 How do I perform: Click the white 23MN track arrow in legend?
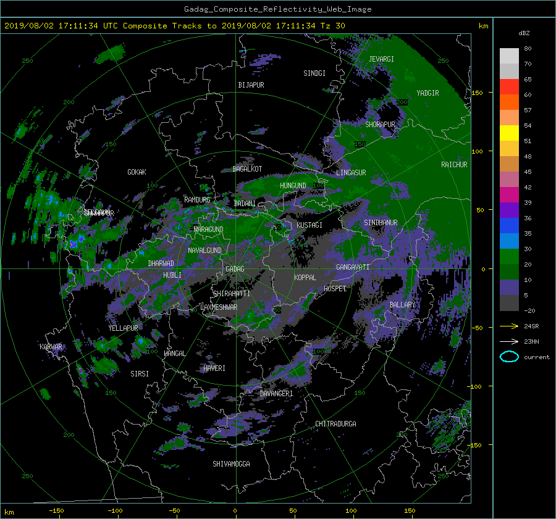[509, 341]
